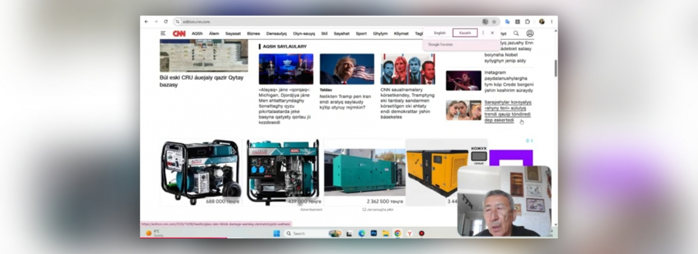The image size is (698, 254).
Task: Open the Trump and Iran article
Action: [345, 102]
